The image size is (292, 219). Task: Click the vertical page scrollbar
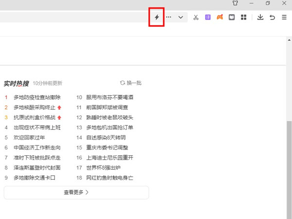(289, 146)
